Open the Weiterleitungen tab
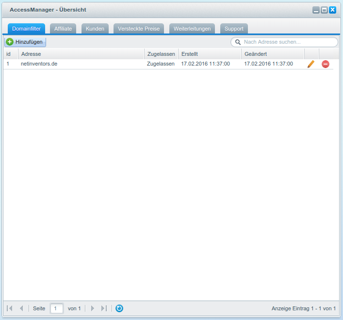This screenshot has width=343, height=320. [192, 29]
